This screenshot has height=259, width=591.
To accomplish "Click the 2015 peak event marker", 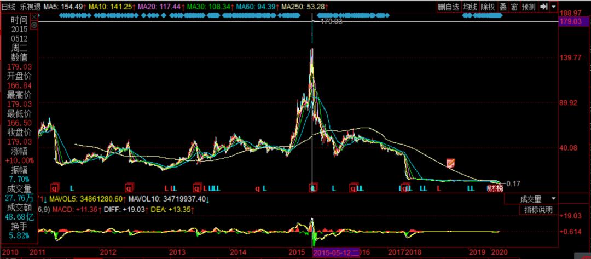I will click(x=313, y=188).
